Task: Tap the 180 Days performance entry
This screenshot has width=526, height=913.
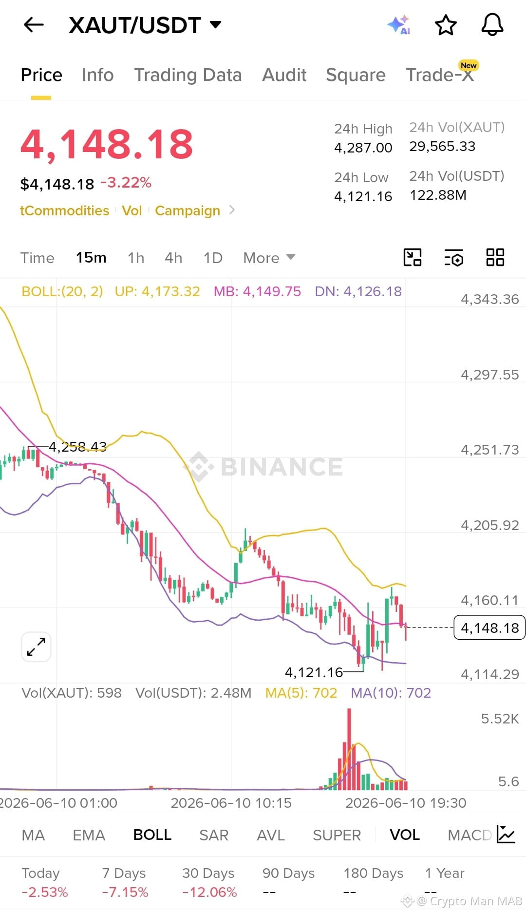Action: pos(373,882)
